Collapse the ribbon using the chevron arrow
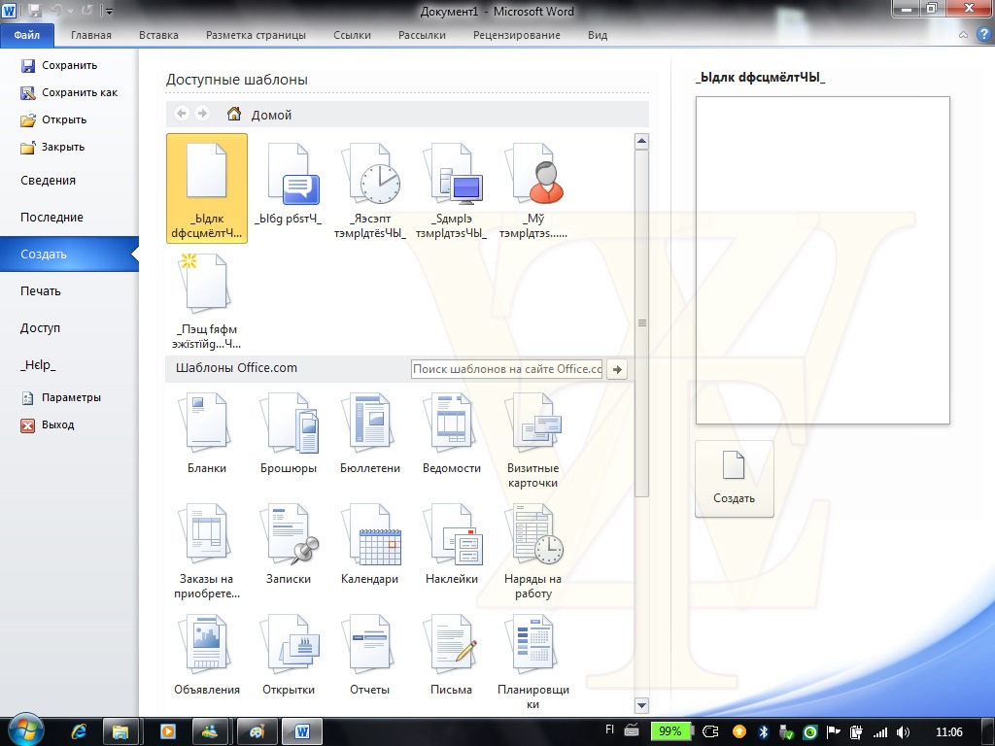 tap(963, 35)
